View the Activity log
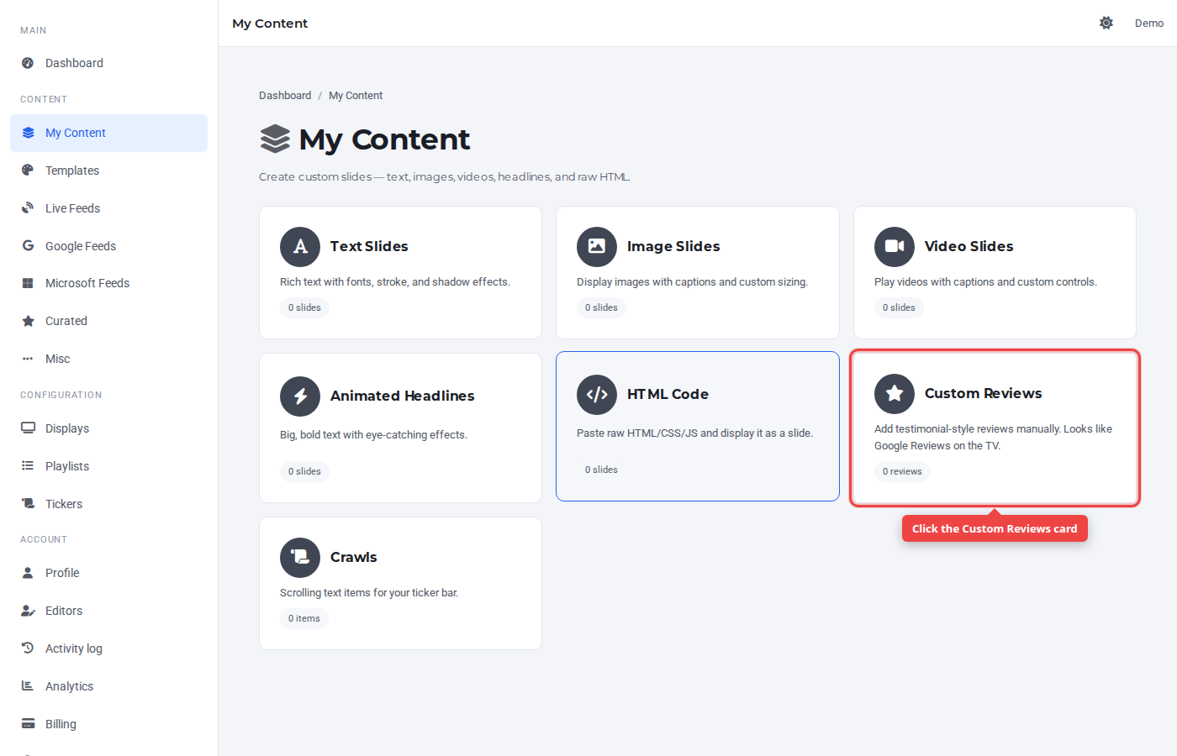1177x756 pixels. pos(109,648)
